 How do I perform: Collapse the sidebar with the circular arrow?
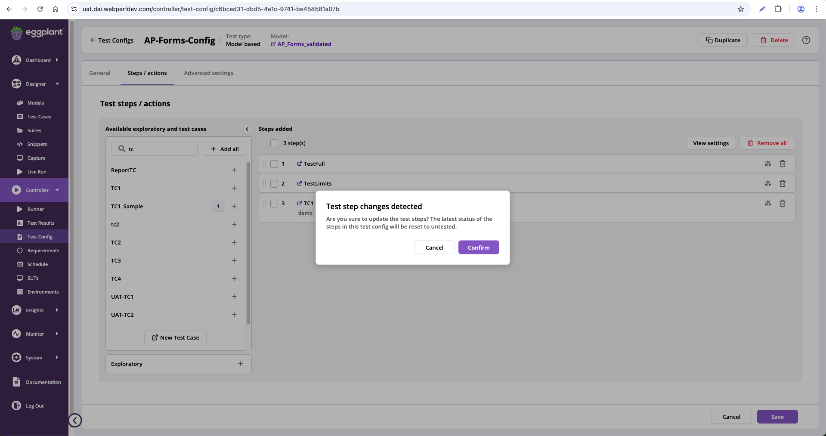[75, 420]
